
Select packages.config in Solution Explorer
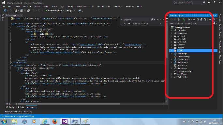pyautogui.click(x=184, y=71)
